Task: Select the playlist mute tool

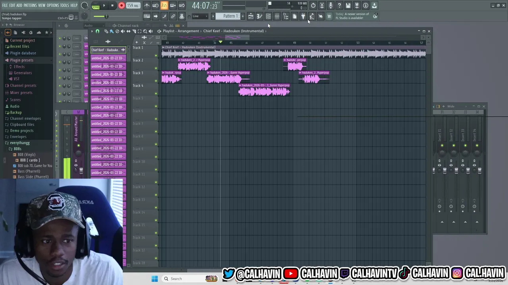Action: (x=123, y=31)
